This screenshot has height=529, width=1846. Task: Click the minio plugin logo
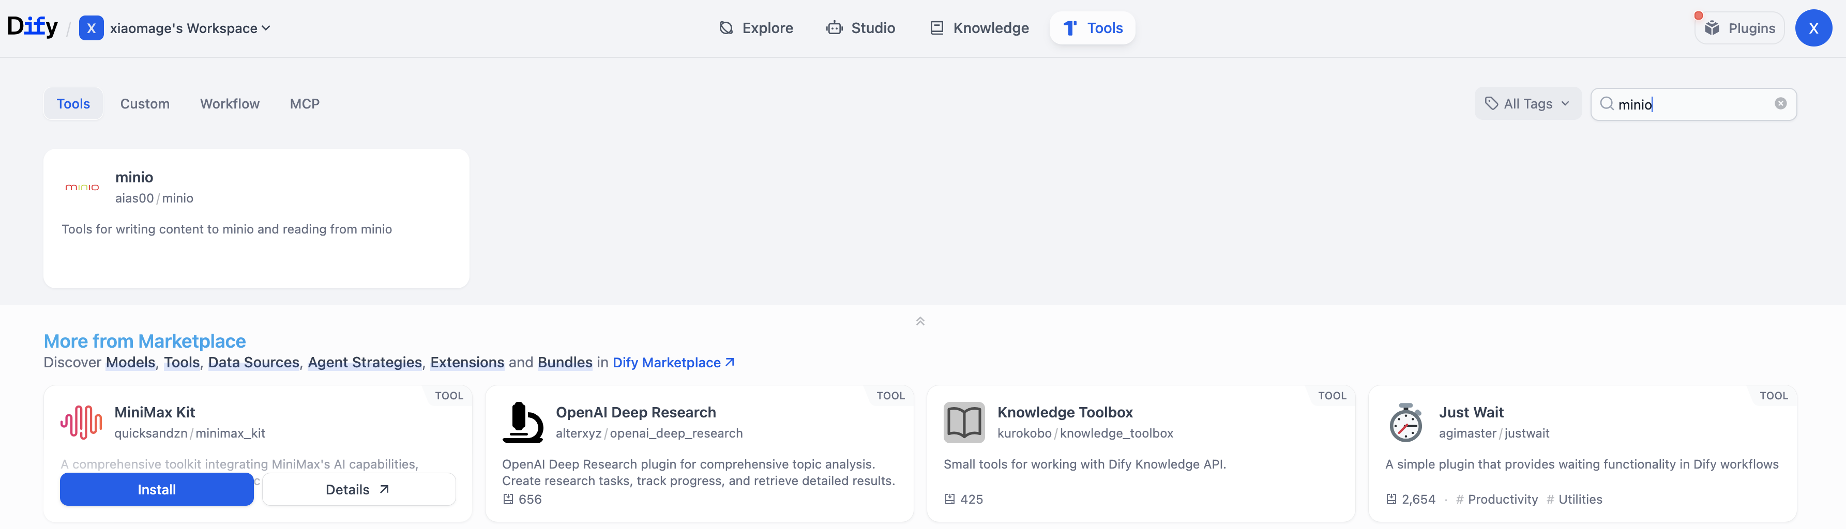(82, 187)
